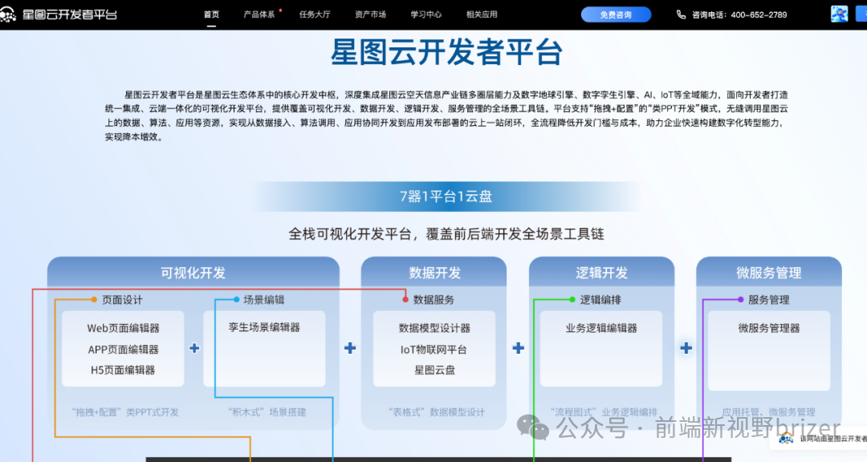Viewport: 867px width, 462px height.
Task: Open H5页面编辑器
Action: (124, 370)
